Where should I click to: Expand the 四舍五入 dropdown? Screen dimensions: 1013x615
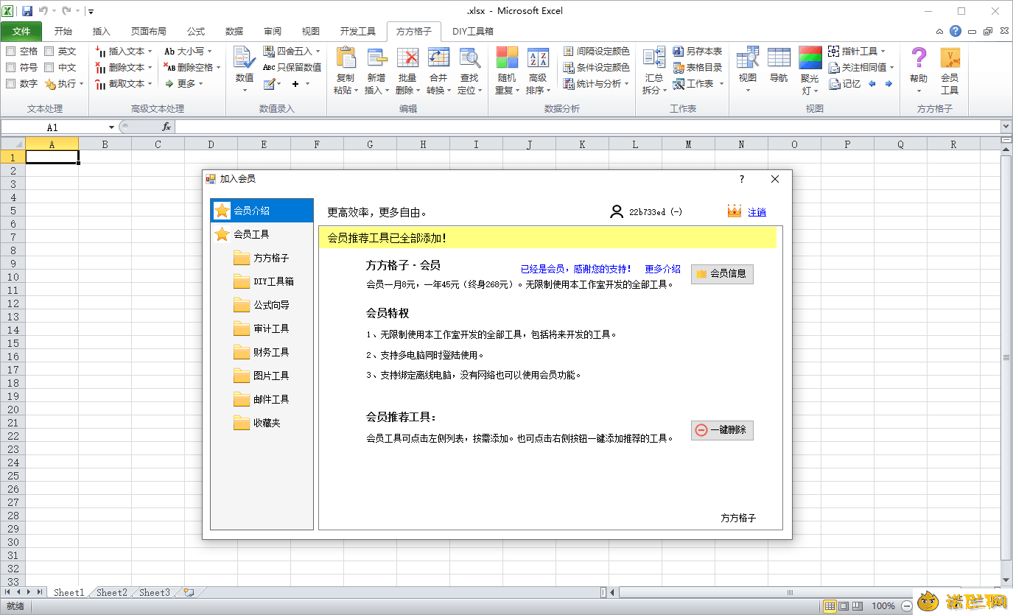pyautogui.click(x=318, y=52)
